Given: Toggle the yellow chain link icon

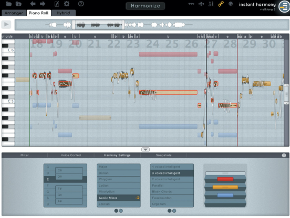Looking at the screenshot, I should [221, 4].
